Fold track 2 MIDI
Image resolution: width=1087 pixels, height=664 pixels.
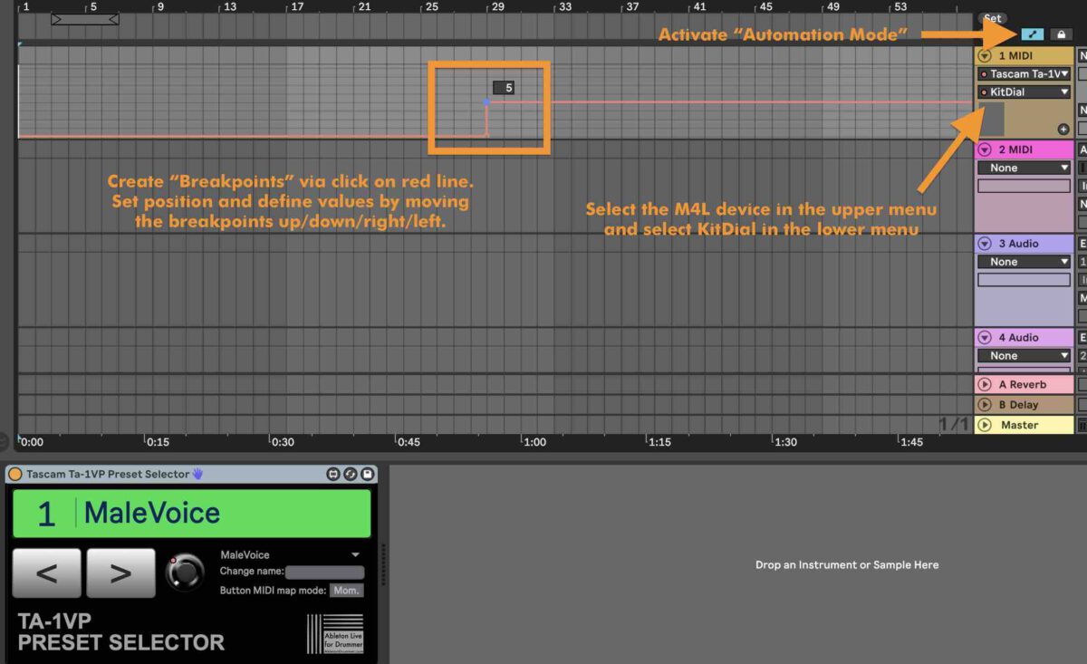click(x=986, y=149)
